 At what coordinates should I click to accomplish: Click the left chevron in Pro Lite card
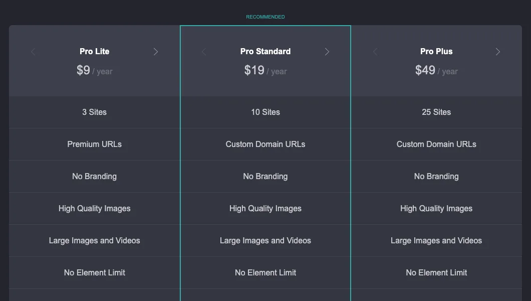point(33,52)
